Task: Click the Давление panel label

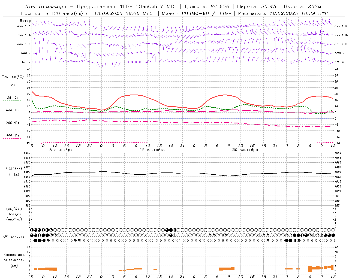Action: [14, 168]
